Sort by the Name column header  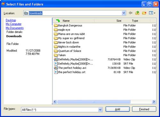pyautogui.click(x=74, y=21)
